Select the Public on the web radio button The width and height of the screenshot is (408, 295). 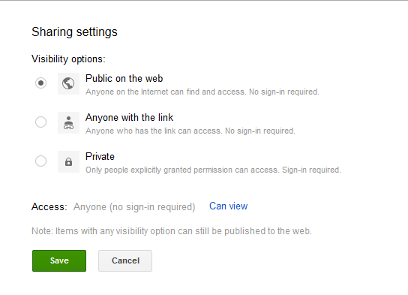(40, 83)
